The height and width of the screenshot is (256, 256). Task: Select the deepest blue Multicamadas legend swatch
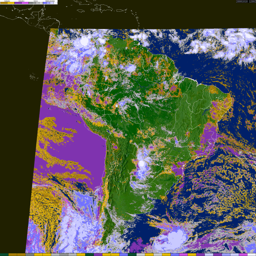point(45,3)
